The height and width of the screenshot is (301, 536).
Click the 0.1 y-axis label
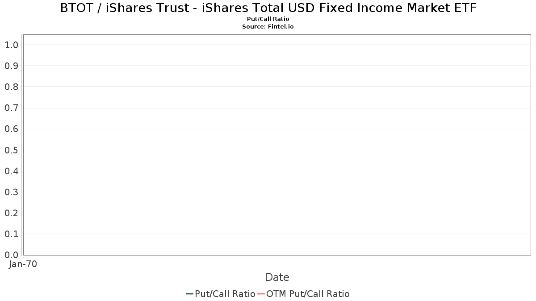(11, 234)
